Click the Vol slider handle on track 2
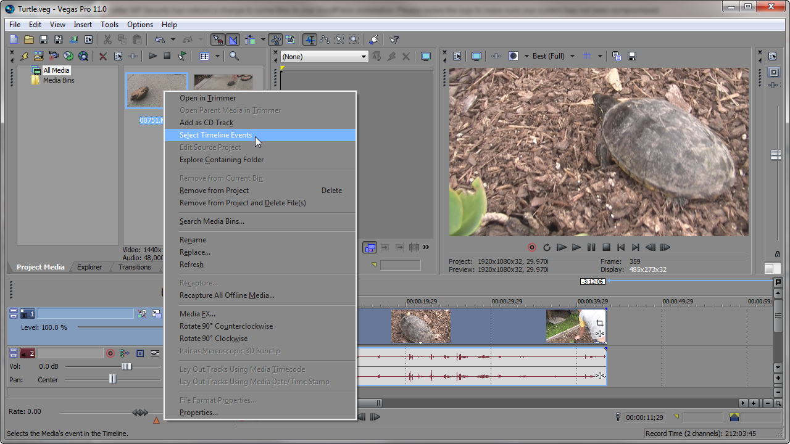790x444 pixels. [x=127, y=366]
